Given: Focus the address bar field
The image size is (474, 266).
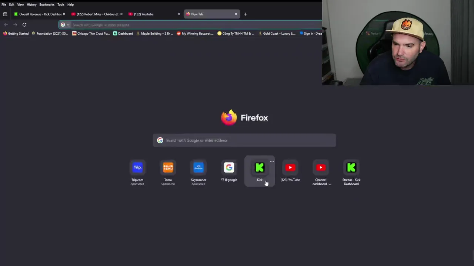Looking at the screenshot, I should (196, 25).
